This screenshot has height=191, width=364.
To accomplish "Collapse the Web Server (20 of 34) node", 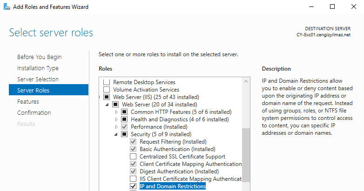I will click(x=108, y=105).
